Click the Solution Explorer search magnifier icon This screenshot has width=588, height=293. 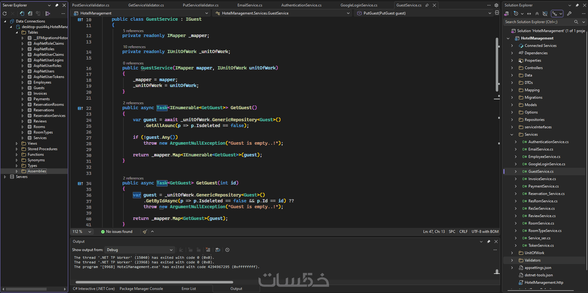(576, 22)
